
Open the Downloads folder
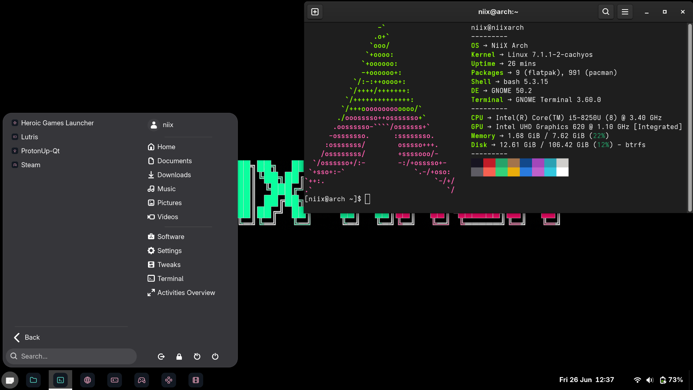pyautogui.click(x=169, y=175)
